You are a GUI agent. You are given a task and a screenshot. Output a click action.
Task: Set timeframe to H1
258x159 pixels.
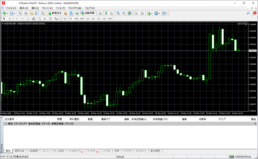(88, 19)
